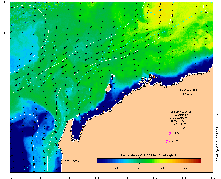
Task: Click the oval island outline near 115.4E
Action: coord(108,89)
